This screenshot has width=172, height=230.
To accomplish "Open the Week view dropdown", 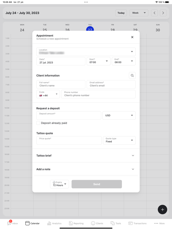I will 139,13.
